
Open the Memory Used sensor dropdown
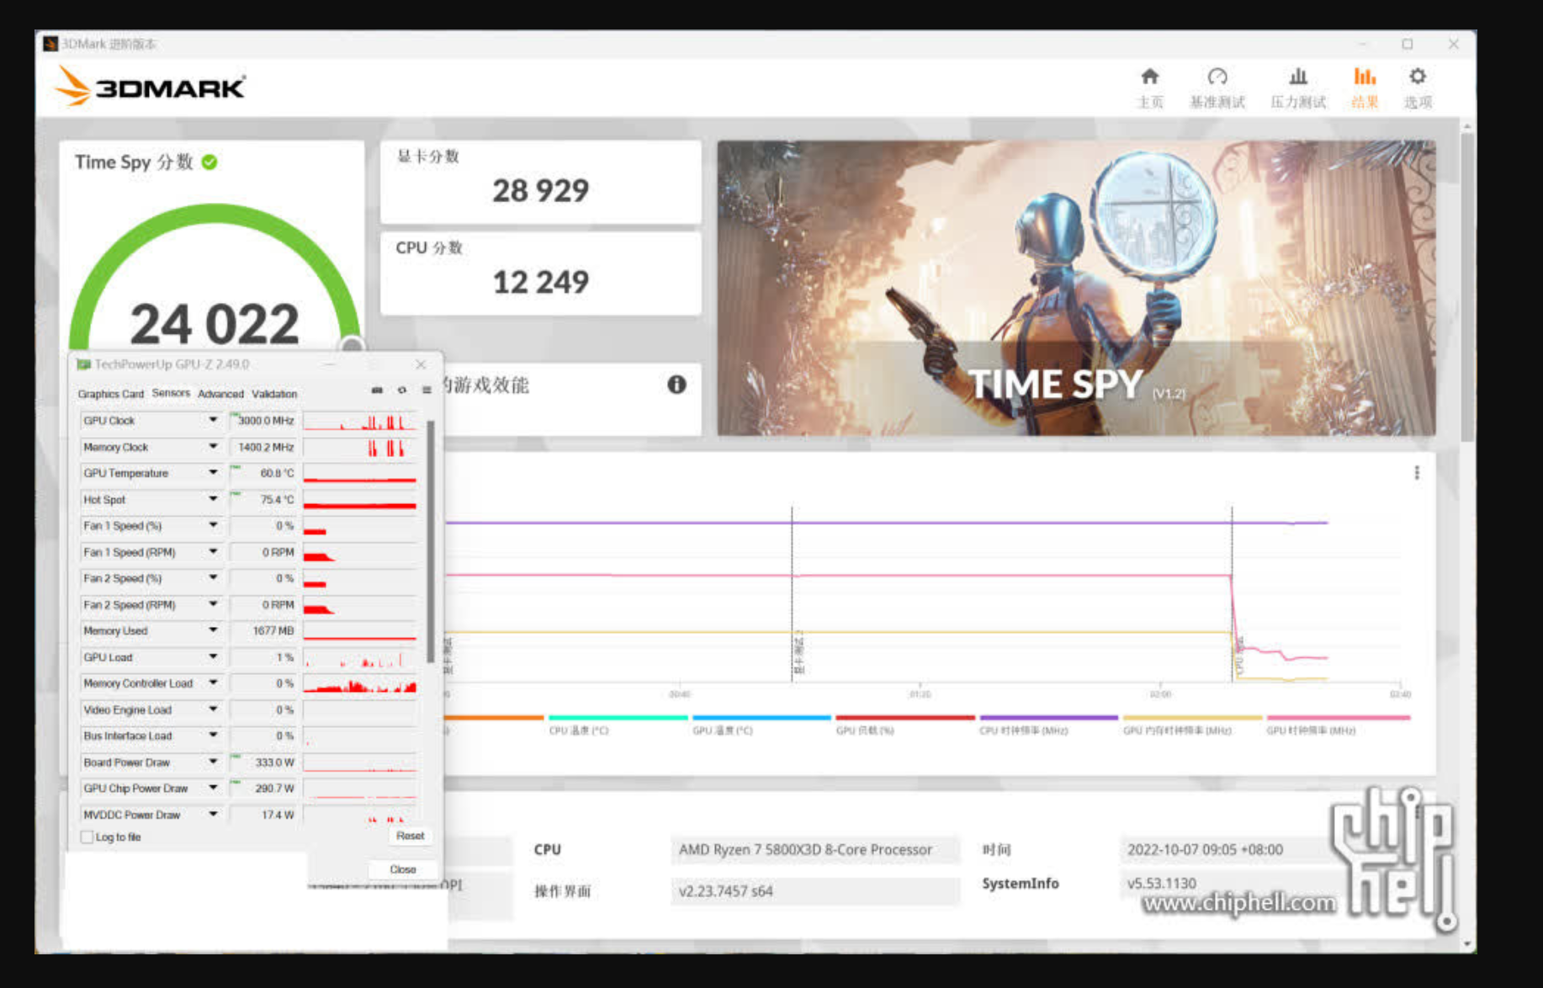click(x=213, y=630)
